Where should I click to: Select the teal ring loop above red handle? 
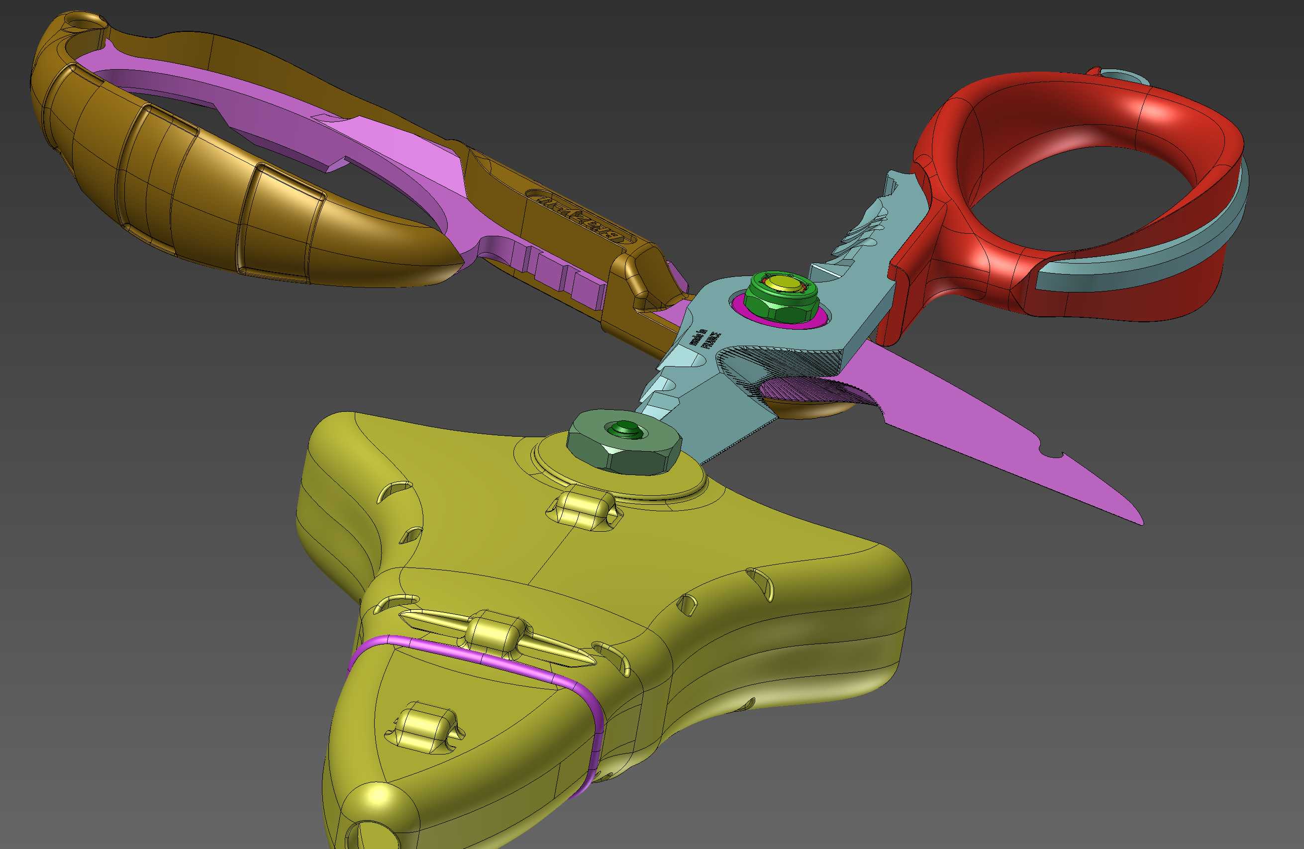tap(1124, 76)
